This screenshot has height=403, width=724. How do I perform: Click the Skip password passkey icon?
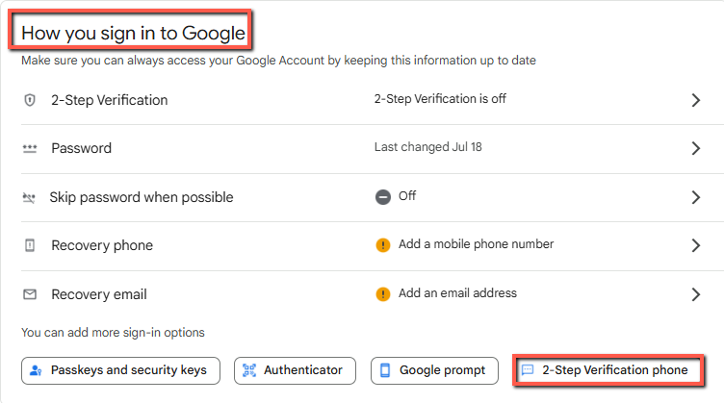coord(30,197)
